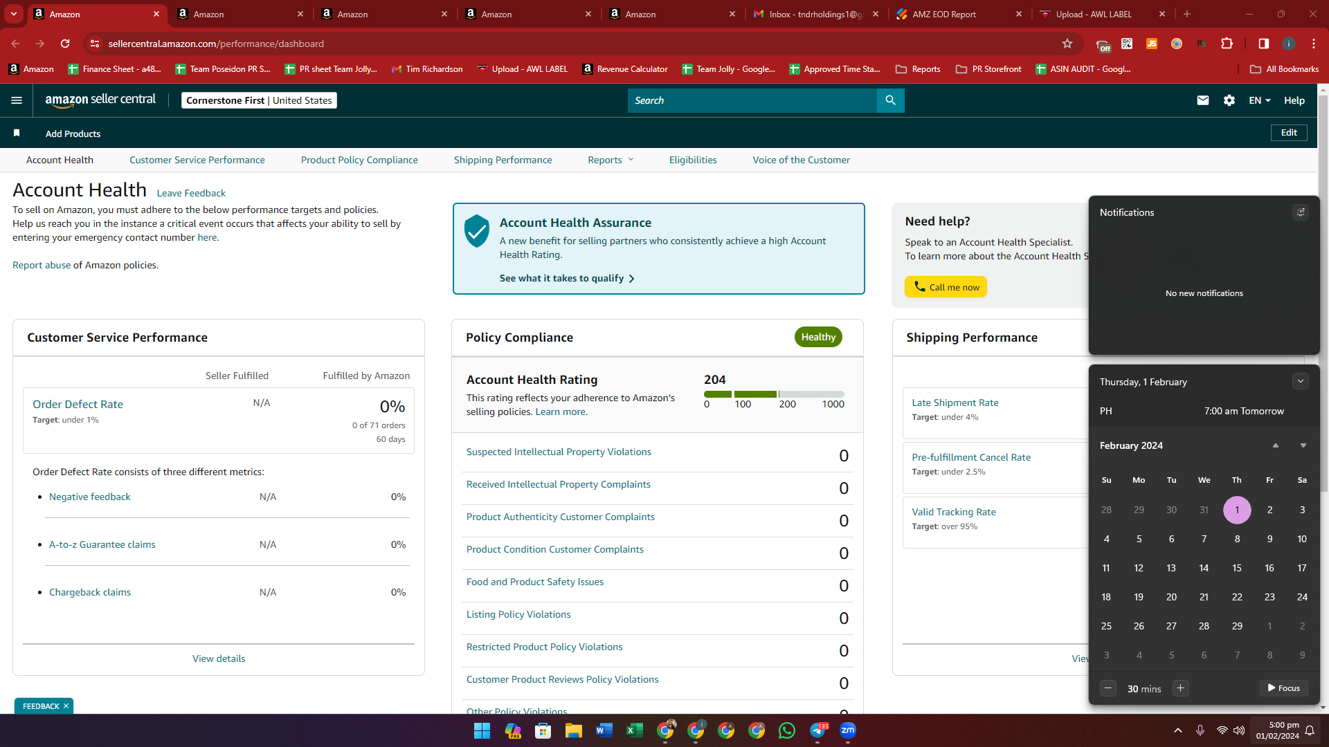Switch to the Shipping Performance tab
The image size is (1329, 747).
coord(503,160)
